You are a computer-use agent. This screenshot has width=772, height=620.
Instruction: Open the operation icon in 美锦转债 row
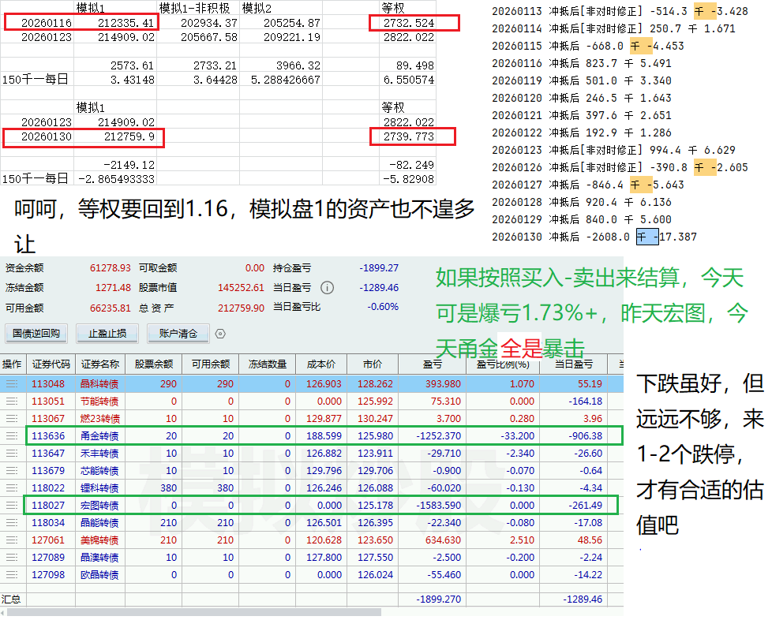tap(12, 540)
